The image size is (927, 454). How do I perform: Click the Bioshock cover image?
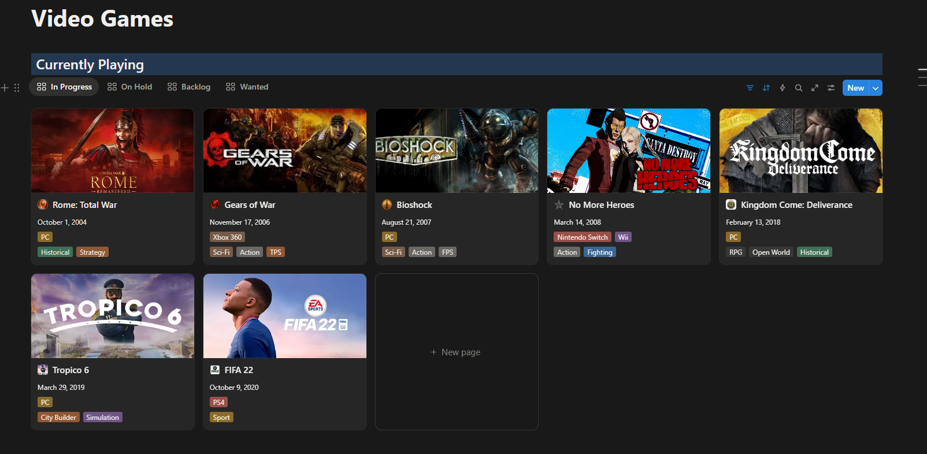pyautogui.click(x=457, y=150)
